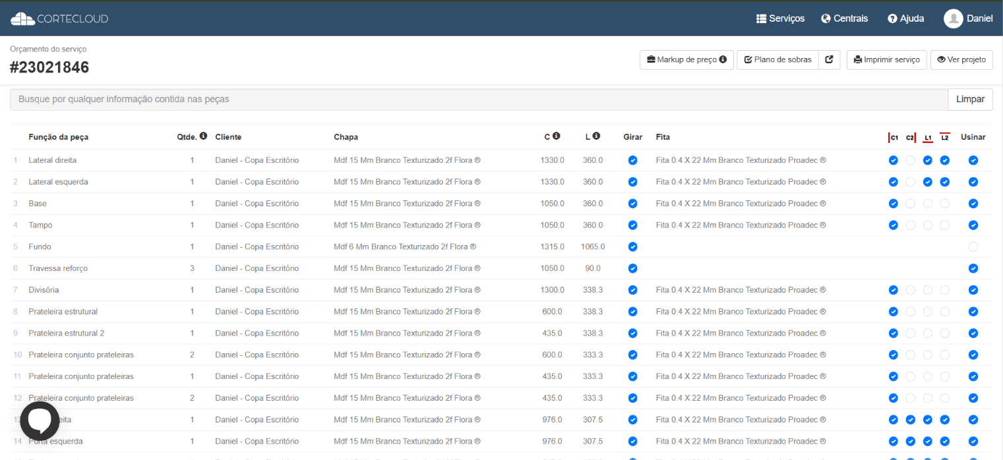Viewport: 1003px width, 460px height.
Task: Open the Ajuda menu
Action: [x=906, y=18]
